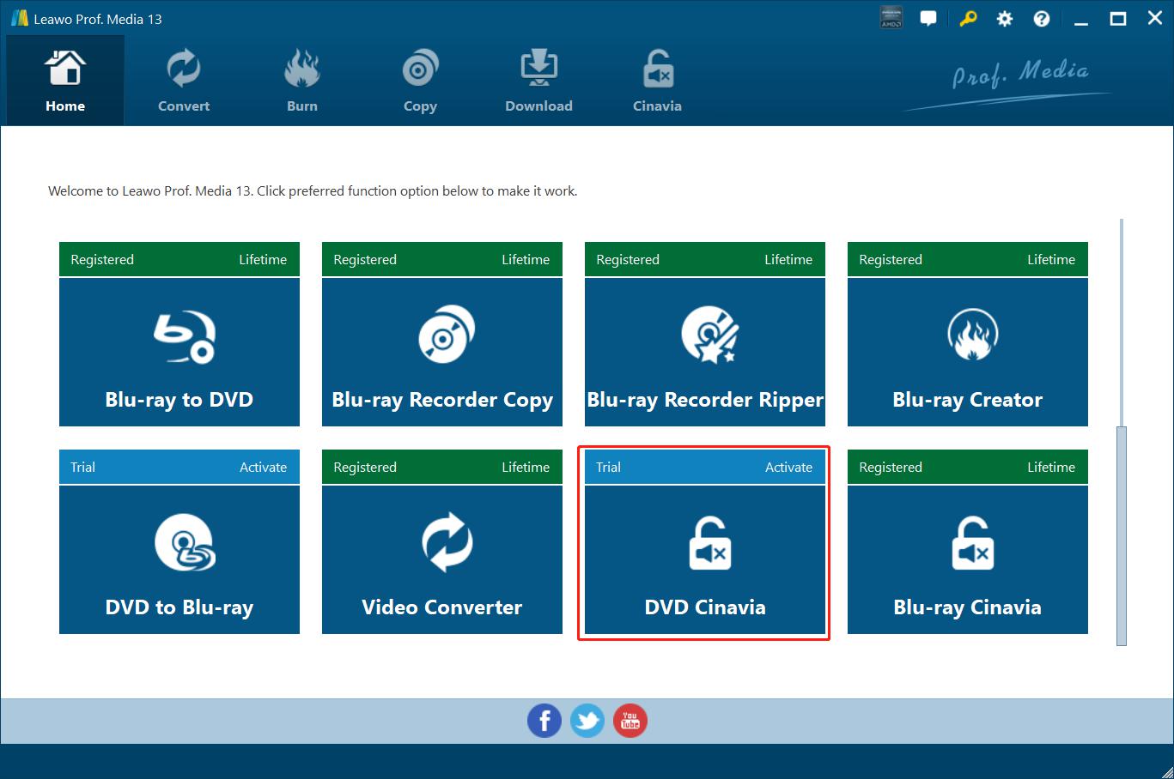Open help via the question mark icon

pyautogui.click(x=1041, y=19)
